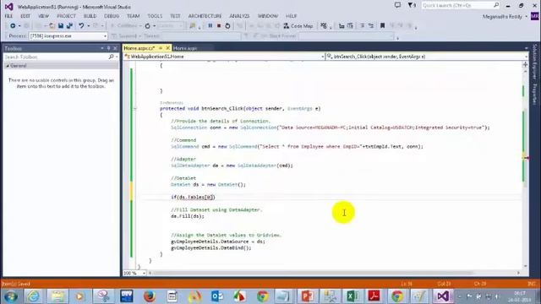Stop debugging with the red square
This screenshot has height=304, width=541.
point(219,26)
